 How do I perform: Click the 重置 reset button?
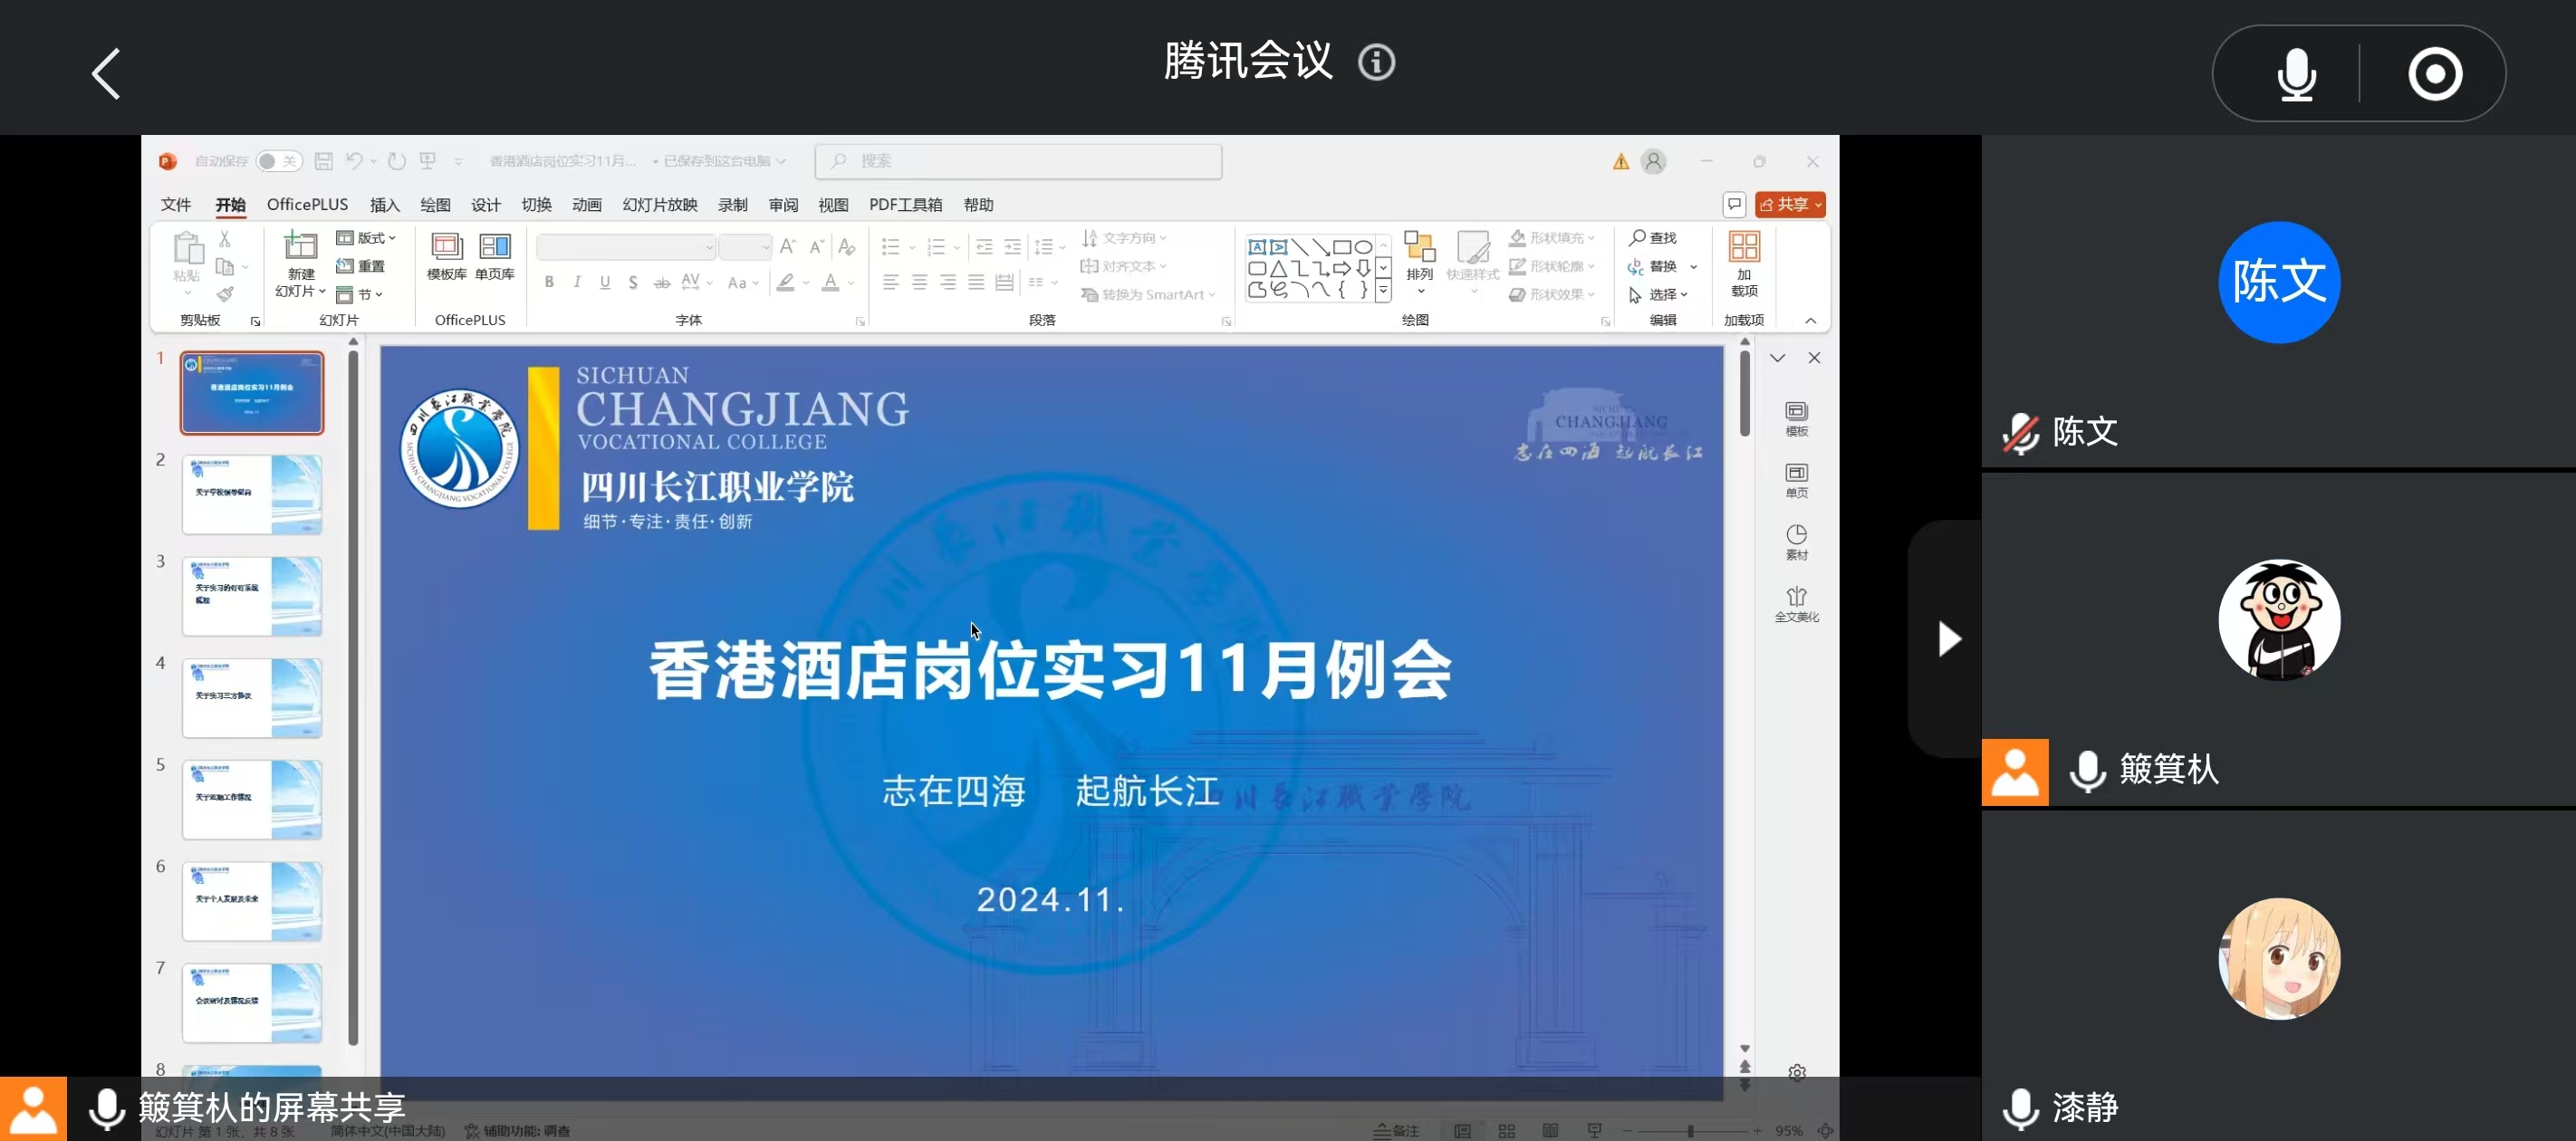click(x=361, y=266)
